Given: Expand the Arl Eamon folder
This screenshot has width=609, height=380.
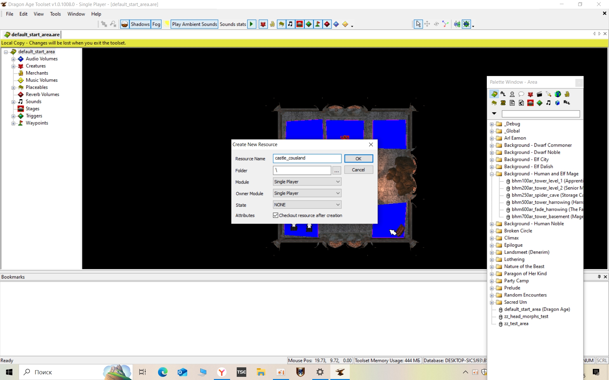Looking at the screenshot, I should [492, 138].
